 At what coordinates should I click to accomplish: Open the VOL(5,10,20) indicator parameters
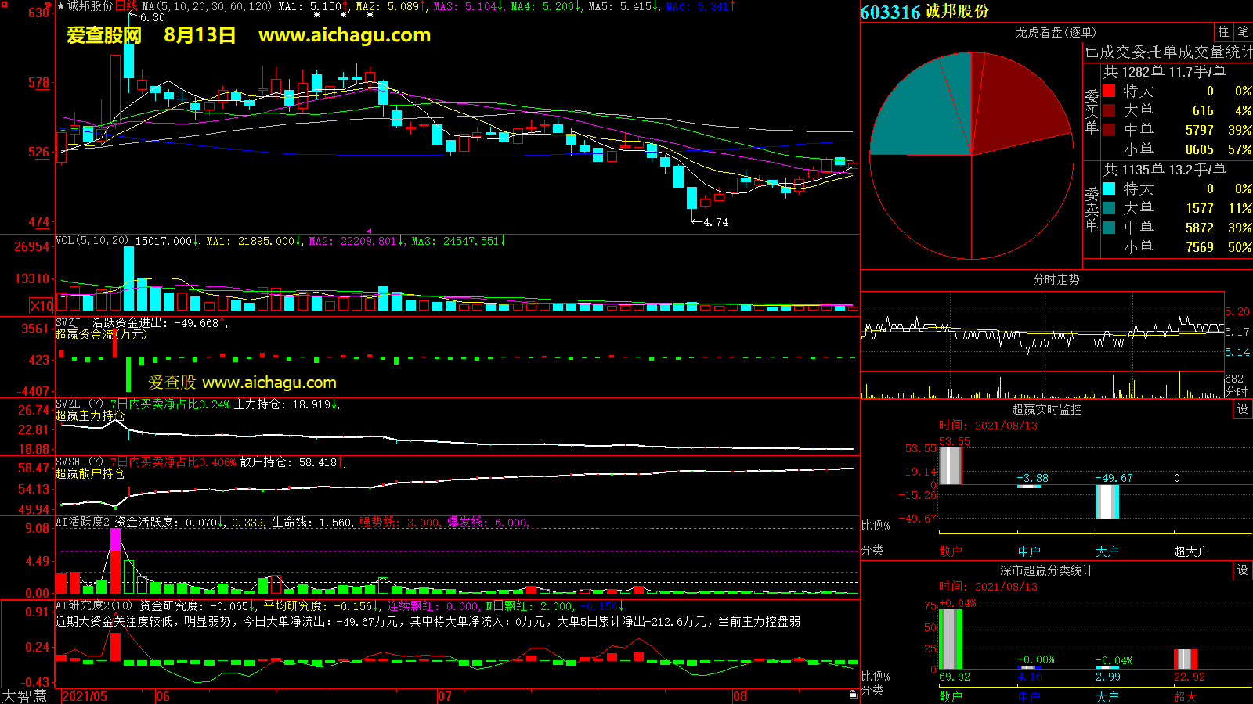[x=92, y=241]
